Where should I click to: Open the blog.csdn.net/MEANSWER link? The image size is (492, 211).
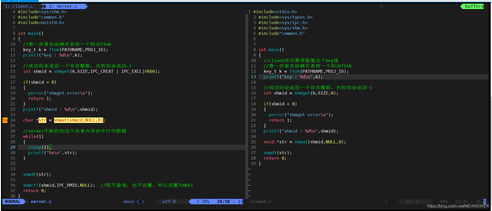tap(458, 206)
